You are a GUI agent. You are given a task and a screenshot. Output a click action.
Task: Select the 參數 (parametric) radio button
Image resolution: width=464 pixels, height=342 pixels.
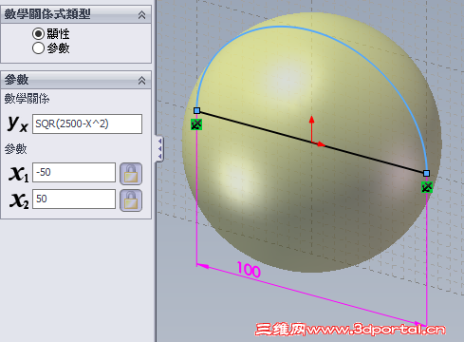pos(38,48)
